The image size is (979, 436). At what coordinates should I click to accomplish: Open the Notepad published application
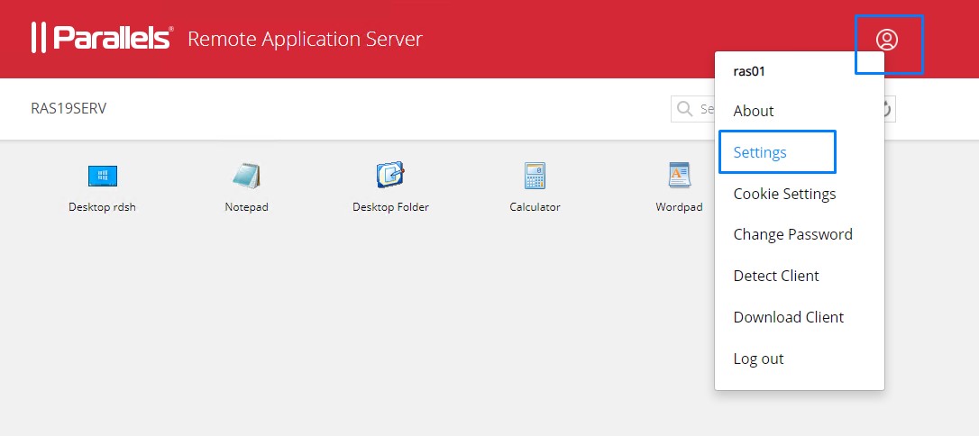246,177
